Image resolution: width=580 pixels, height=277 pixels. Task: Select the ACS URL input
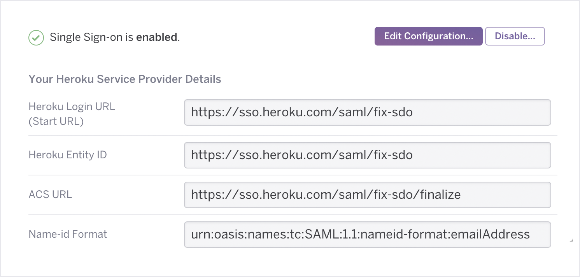click(367, 195)
